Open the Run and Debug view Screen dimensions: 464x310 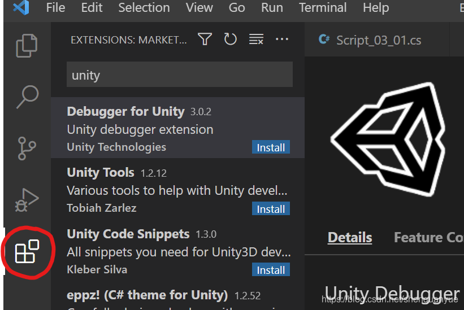(27, 200)
